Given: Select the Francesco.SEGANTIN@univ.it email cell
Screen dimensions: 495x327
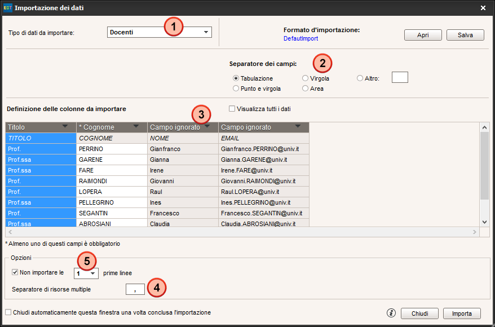Looking at the screenshot, I should coord(264,213).
